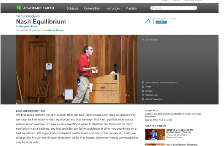The image size is (224, 146).
Task: Click the lecture video player
Action: [x=76, y=69]
